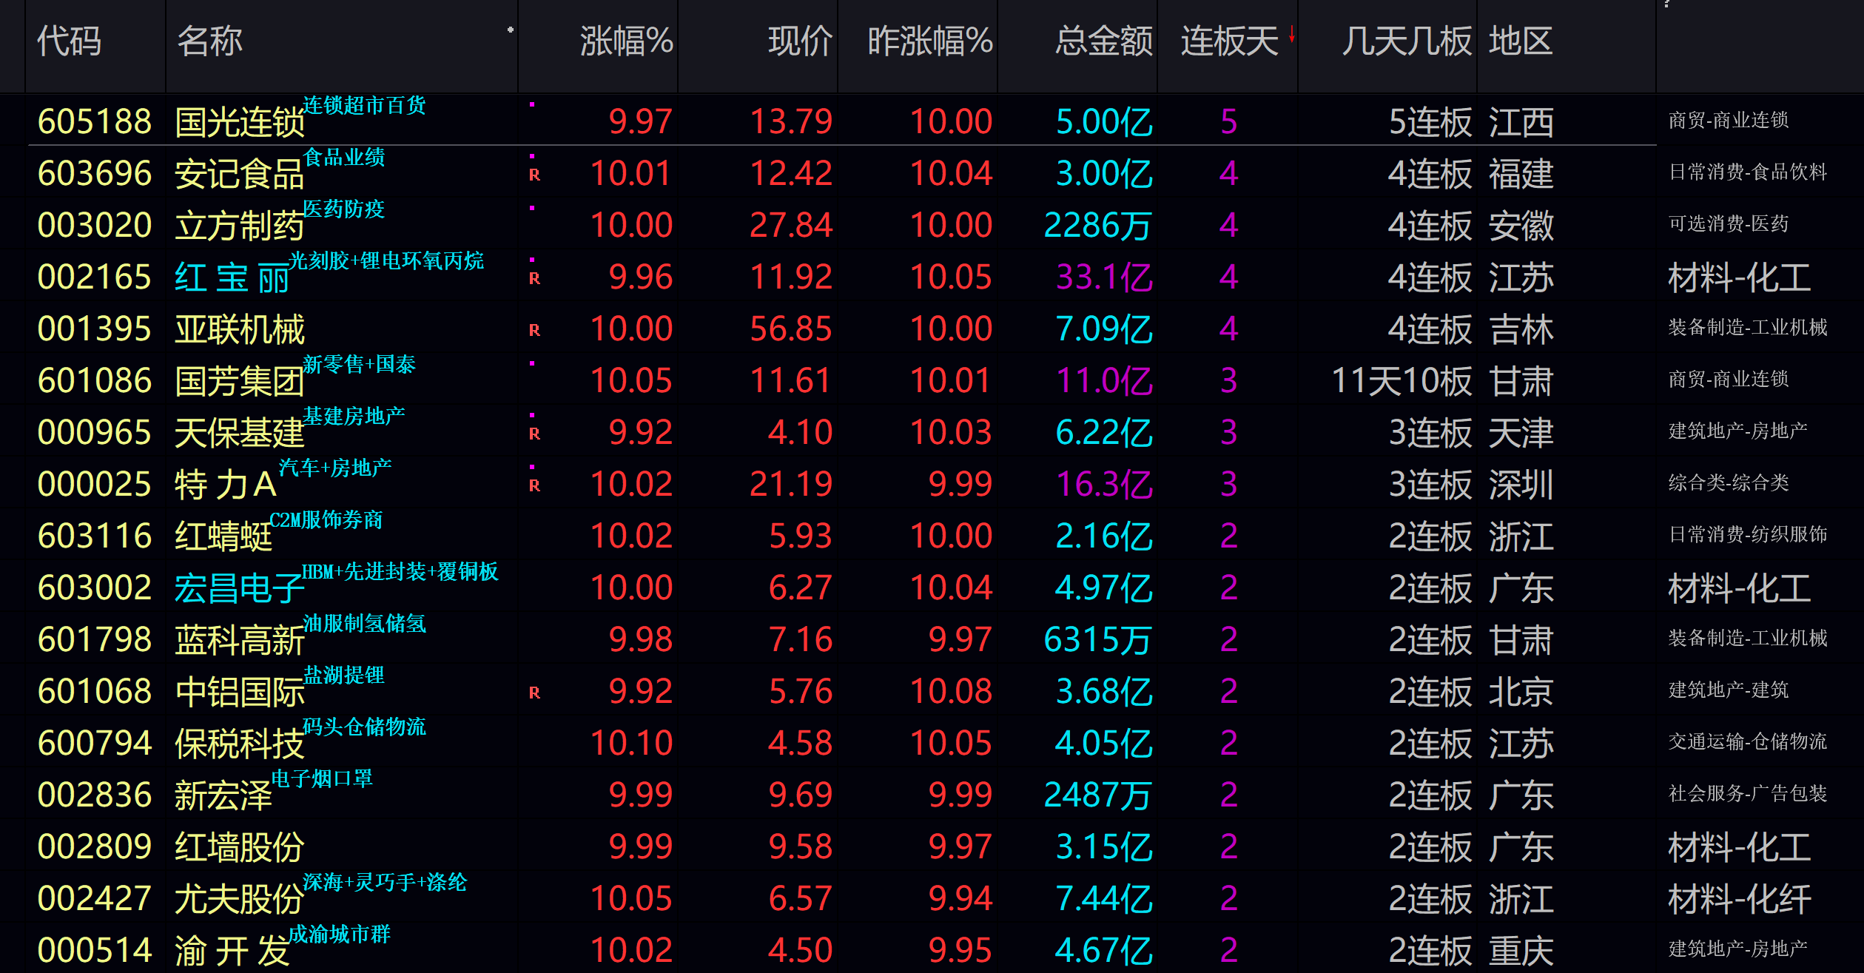Viewport: 1864px width, 973px height.
Task: Click industry 社会服务-广告包装 label
Action: pyautogui.click(x=1748, y=794)
